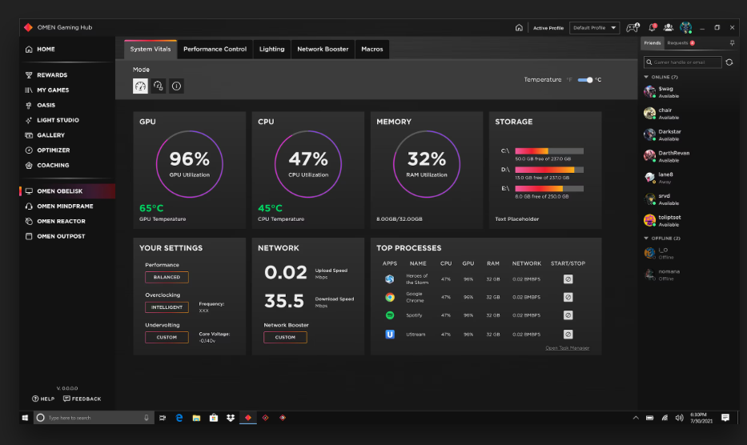The width and height of the screenshot is (747, 445).
Task: Open the Network Booster tab
Action: point(323,49)
